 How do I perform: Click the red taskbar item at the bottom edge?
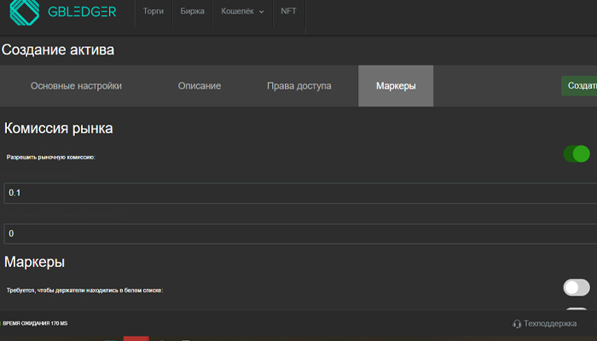click(136, 338)
